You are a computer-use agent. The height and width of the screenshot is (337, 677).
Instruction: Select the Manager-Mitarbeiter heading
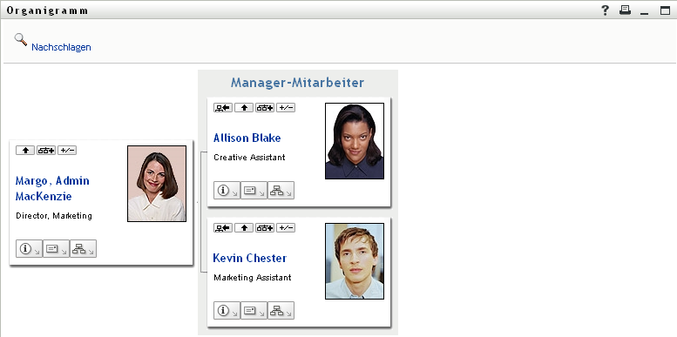click(297, 83)
